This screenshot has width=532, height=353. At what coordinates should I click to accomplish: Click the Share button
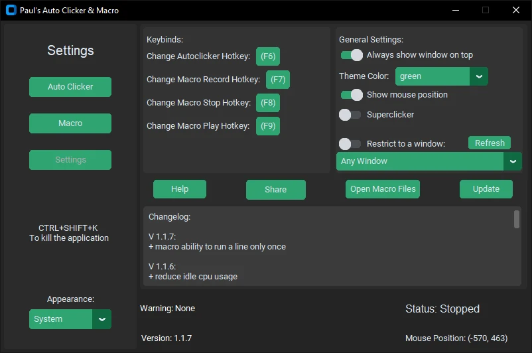276,189
